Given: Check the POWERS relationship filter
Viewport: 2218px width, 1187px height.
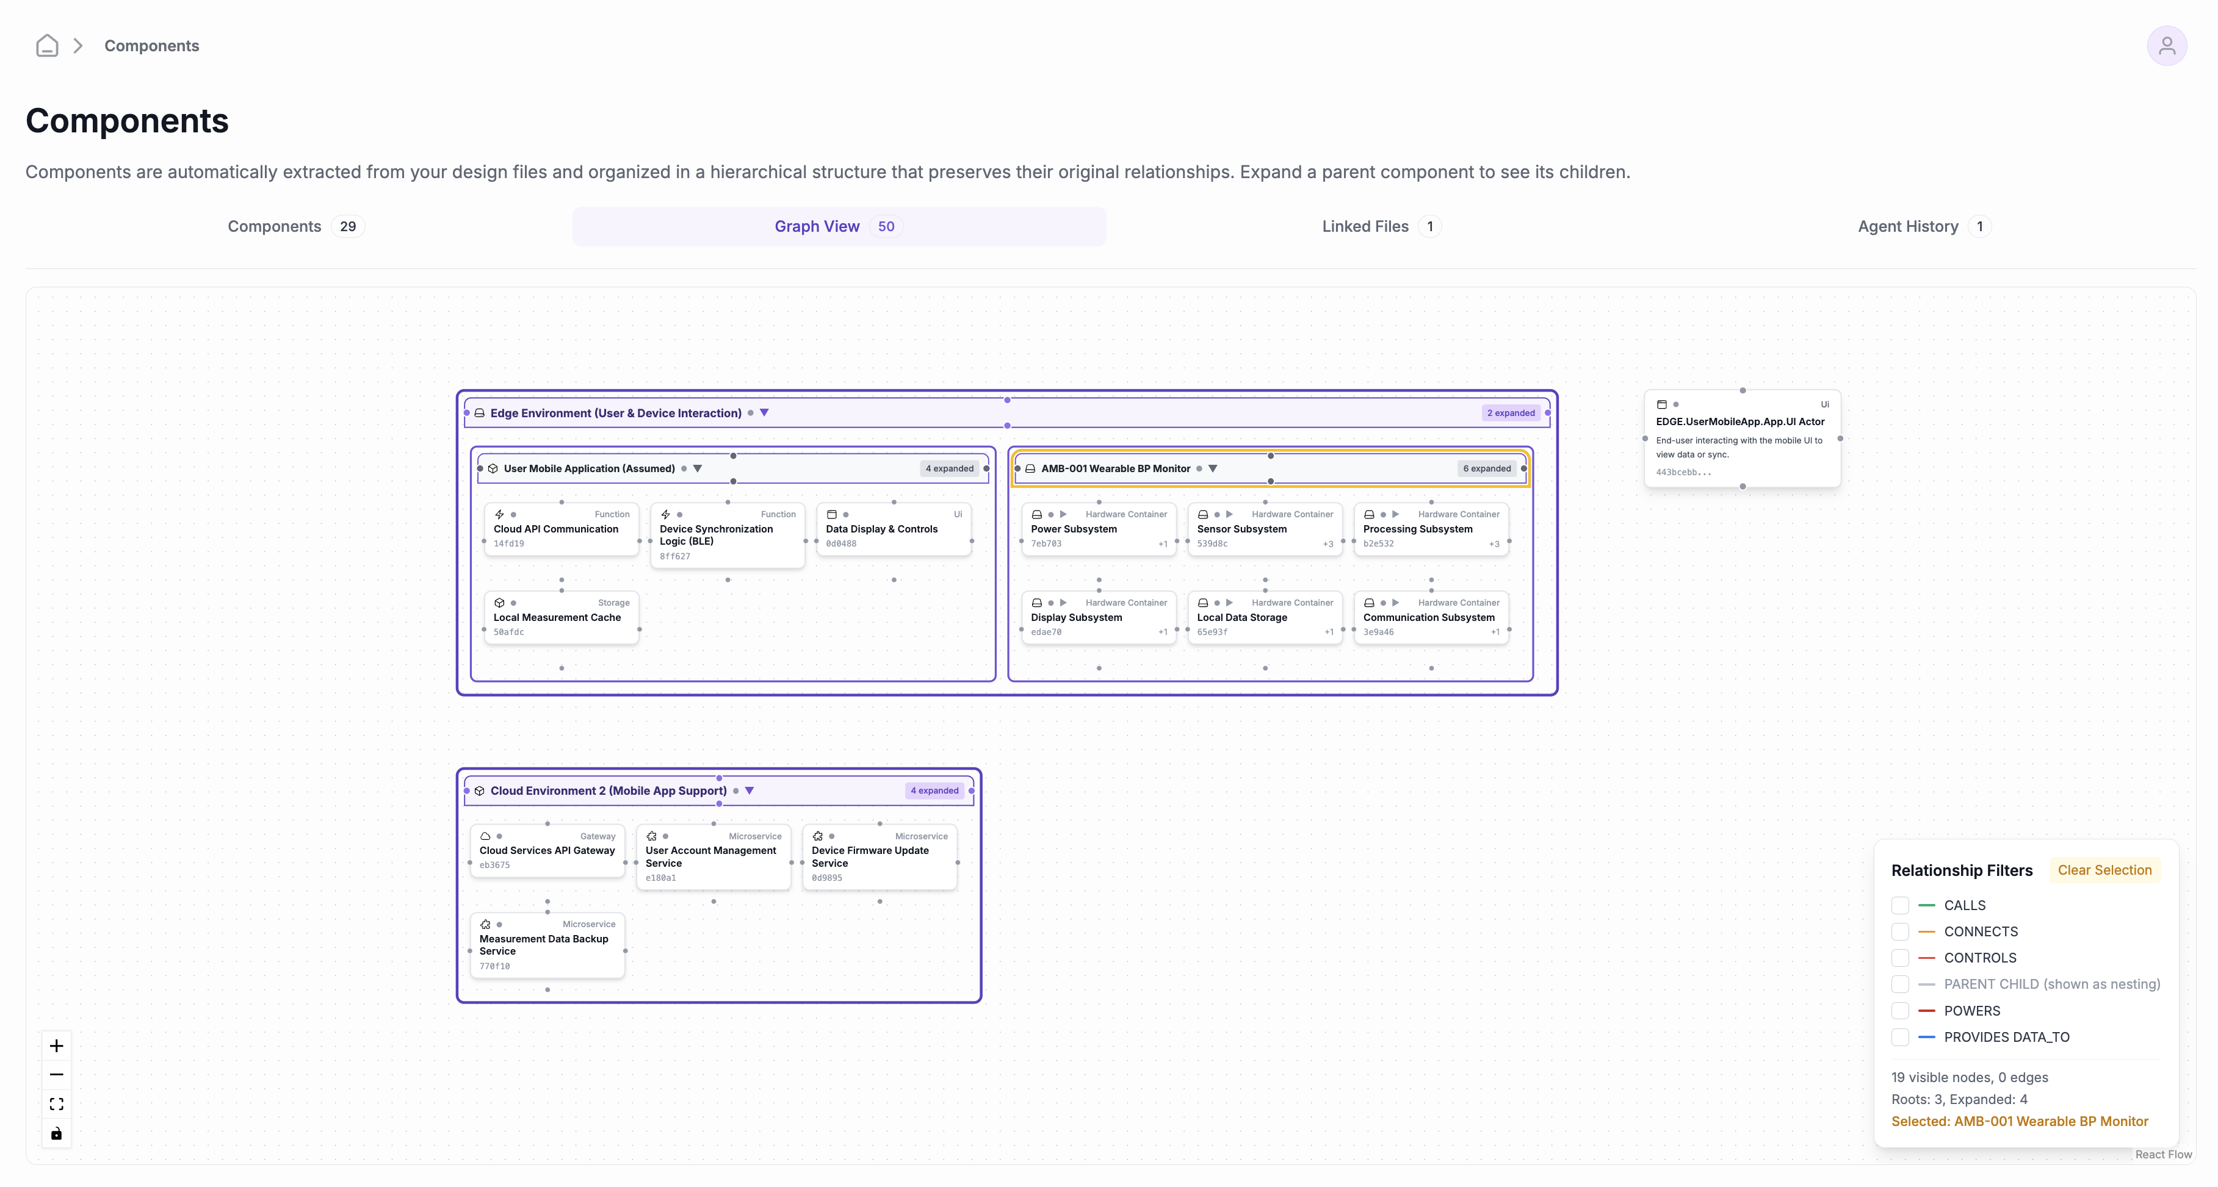Looking at the screenshot, I should click(1900, 1011).
